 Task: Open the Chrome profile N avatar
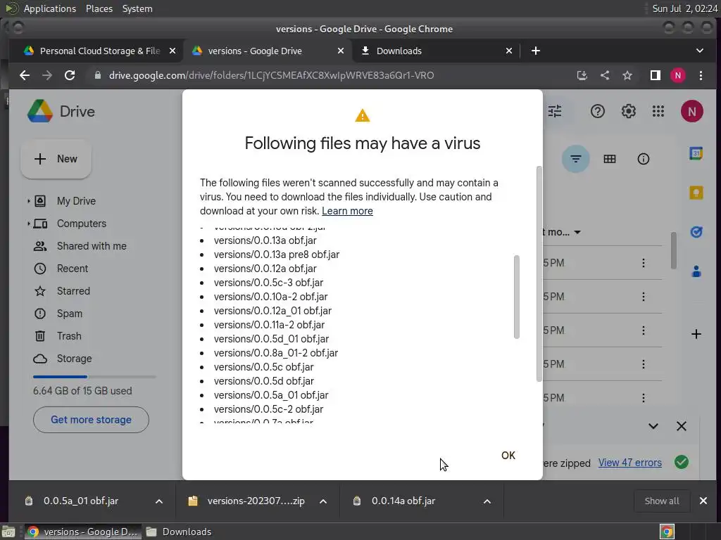[x=678, y=75]
